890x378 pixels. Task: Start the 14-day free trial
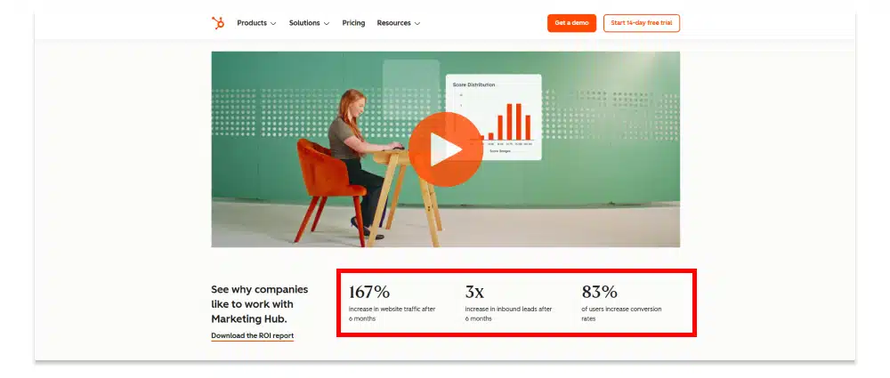(642, 23)
